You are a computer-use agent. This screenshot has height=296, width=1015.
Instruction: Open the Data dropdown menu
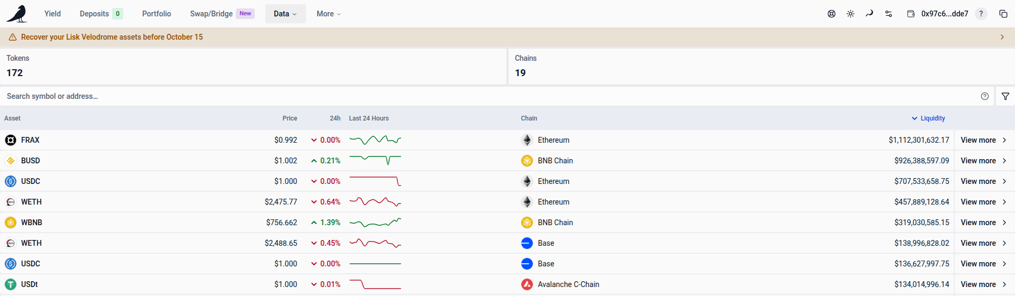pyautogui.click(x=285, y=14)
